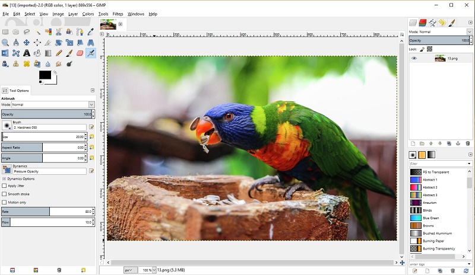This screenshot has height=275, width=475.
Task: Select the Paintbrush tool
Action: tap(69, 53)
